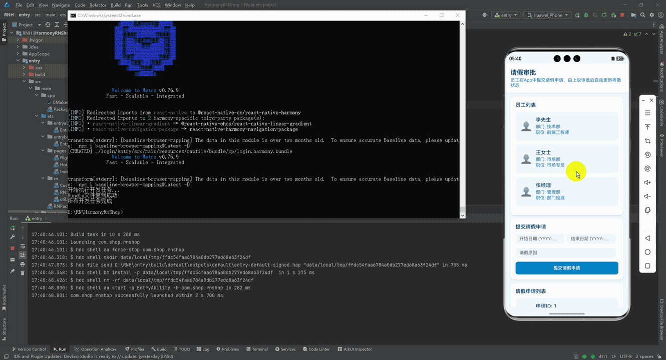The width and height of the screenshot is (666, 360).
Task: Open the entry module dropdown
Action: coord(506,15)
